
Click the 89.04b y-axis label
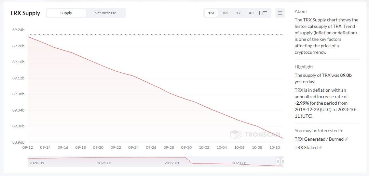coord(18,110)
